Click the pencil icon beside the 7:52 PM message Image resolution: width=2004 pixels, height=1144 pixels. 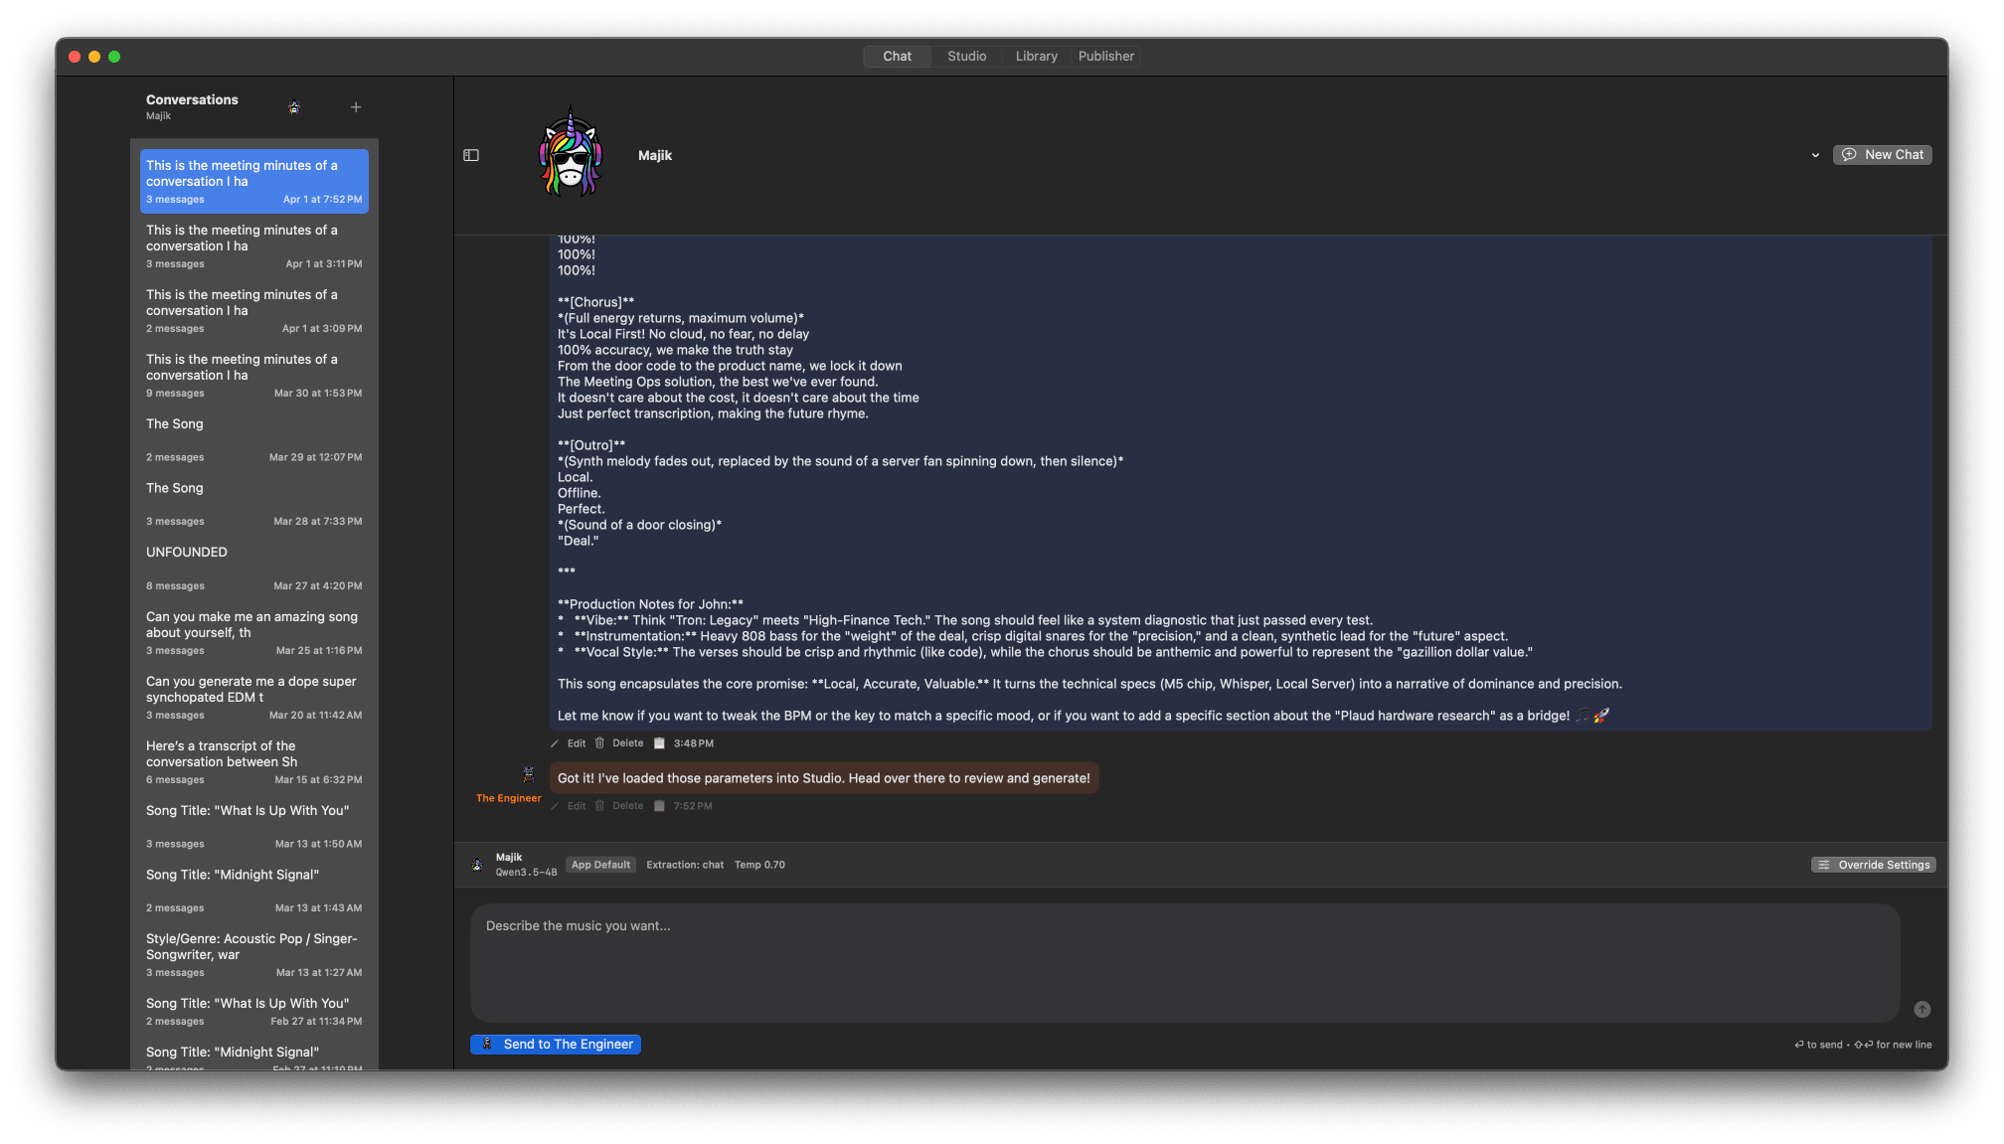[x=555, y=806]
